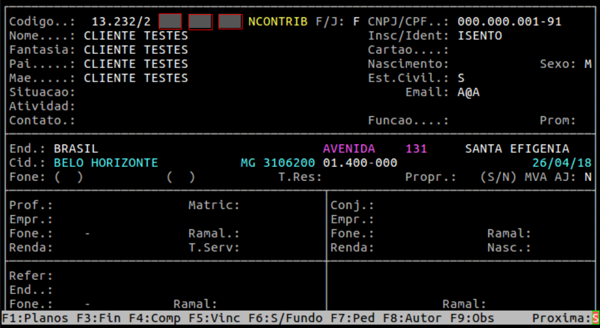This screenshot has width=600, height=328.
Task: Click CLIENTE TESTES in the Mae row
Action: [x=136, y=78]
